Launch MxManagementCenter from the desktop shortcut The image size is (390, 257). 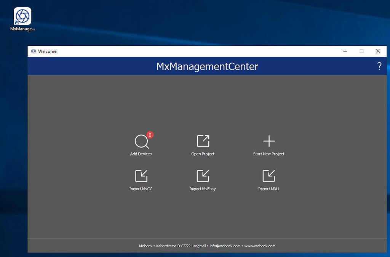click(22, 16)
